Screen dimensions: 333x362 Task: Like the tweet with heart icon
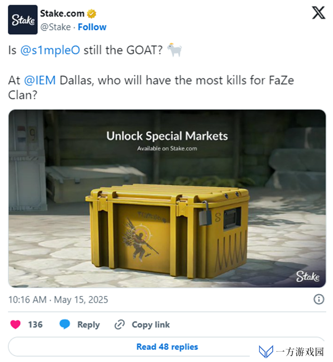point(15,324)
